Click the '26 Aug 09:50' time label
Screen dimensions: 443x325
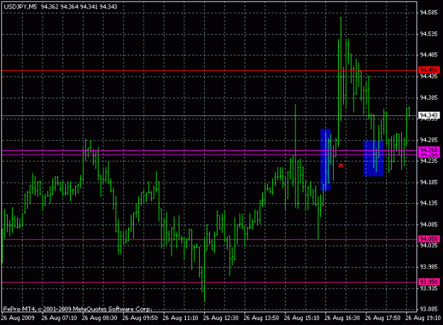pos(140,318)
